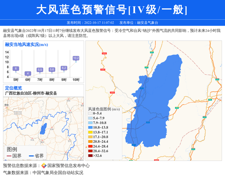225x177 pixels.
Task: Select the 13.8~17.1 yellow legend swatch
Action: (x=90, y=132)
